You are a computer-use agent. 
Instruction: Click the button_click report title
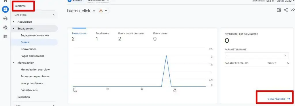[79, 11]
